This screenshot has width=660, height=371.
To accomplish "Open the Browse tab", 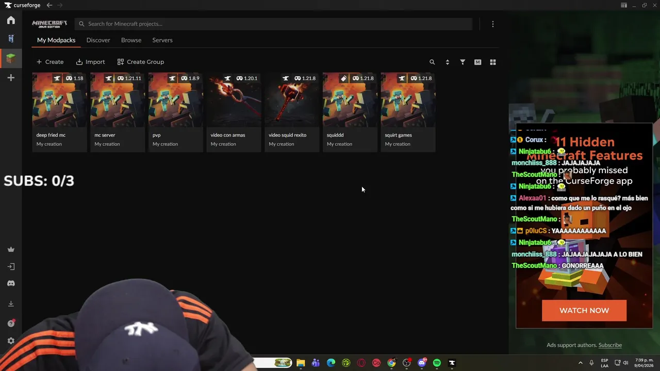I will [131, 40].
